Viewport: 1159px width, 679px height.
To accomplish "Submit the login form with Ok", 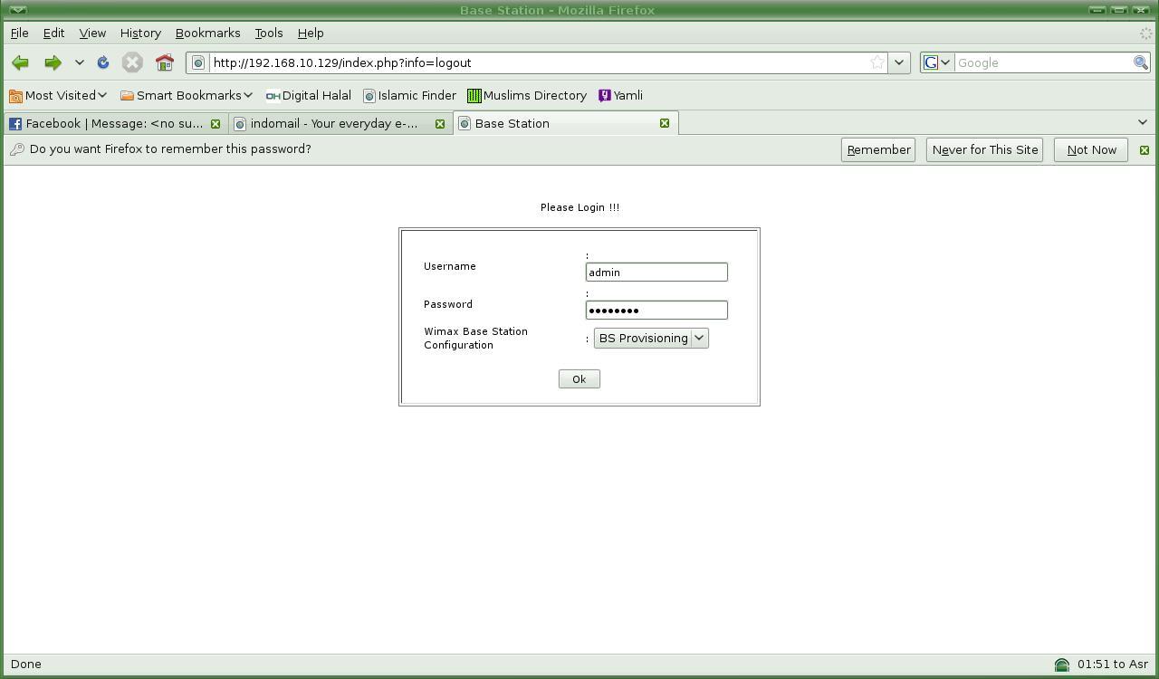I will 579,379.
